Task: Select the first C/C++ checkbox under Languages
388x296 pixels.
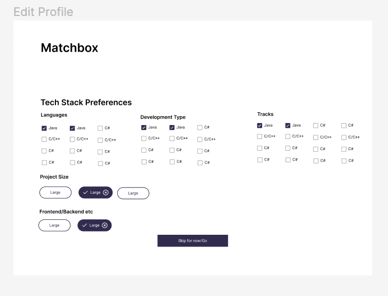Action: click(x=44, y=139)
